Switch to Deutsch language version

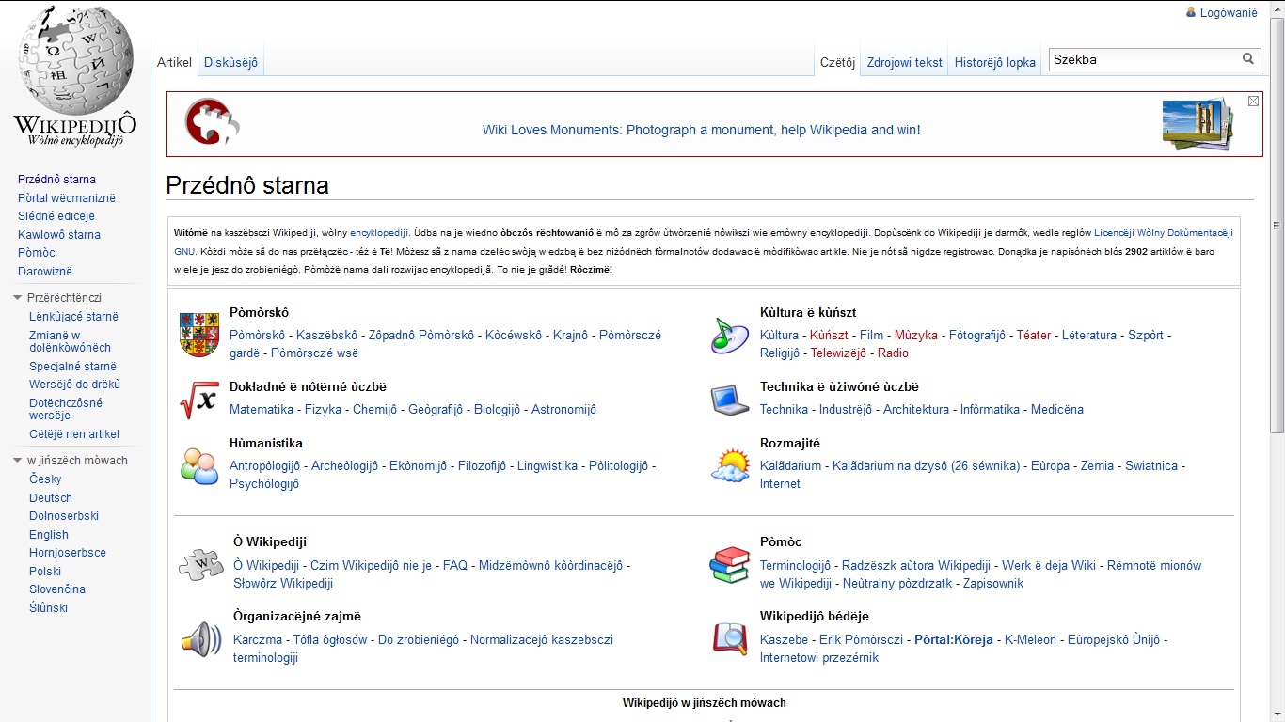tap(51, 498)
